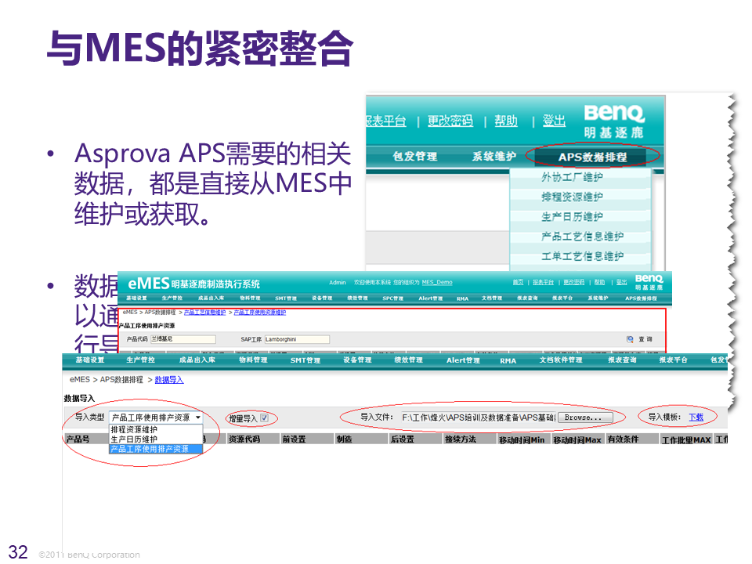Screen dimensions: 752x564
Task: Click 帮助 link in the large header
Action: 506,121
